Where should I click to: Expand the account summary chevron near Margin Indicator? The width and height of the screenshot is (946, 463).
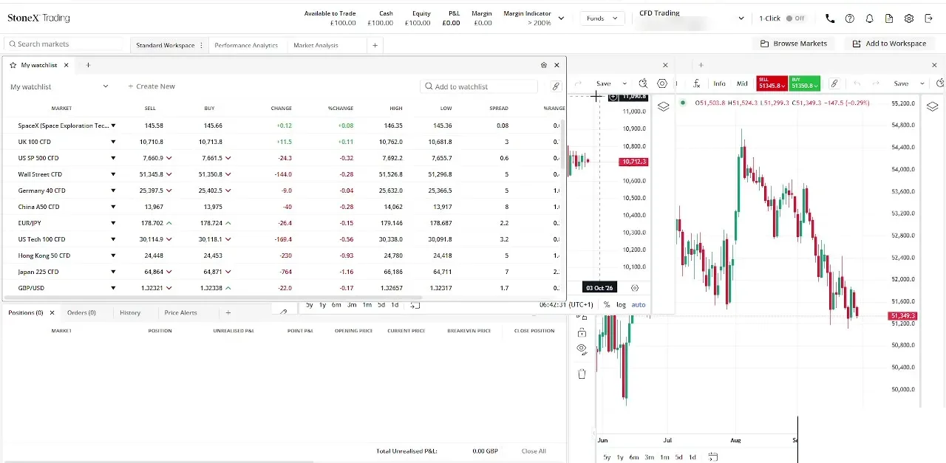coord(561,18)
